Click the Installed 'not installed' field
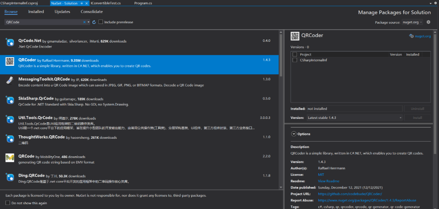Image resolution: width=439 pixels, height=209 pixels. tap(354, 108)
